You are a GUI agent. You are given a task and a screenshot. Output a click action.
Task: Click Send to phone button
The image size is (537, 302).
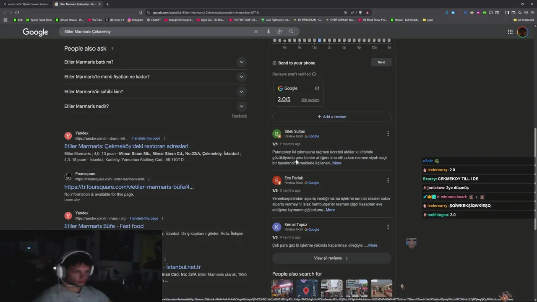(x=381, y=62)
